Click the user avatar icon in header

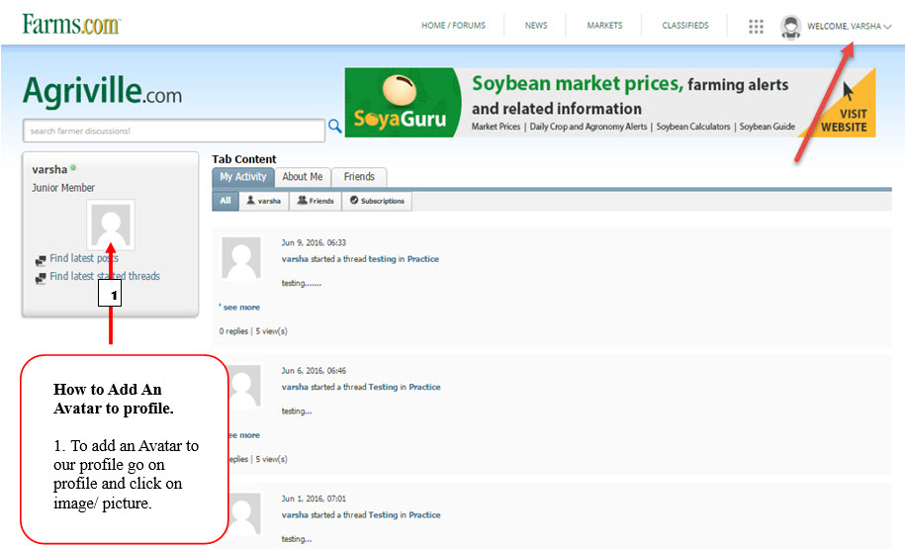pos(790,27)
